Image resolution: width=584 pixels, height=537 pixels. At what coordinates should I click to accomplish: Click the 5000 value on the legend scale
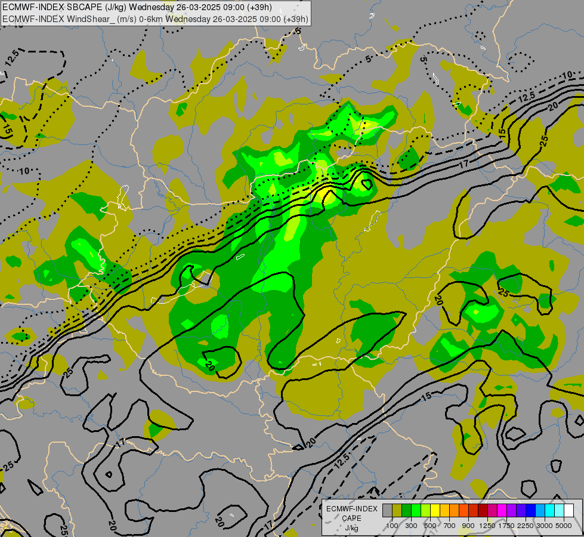pos(564,526)
